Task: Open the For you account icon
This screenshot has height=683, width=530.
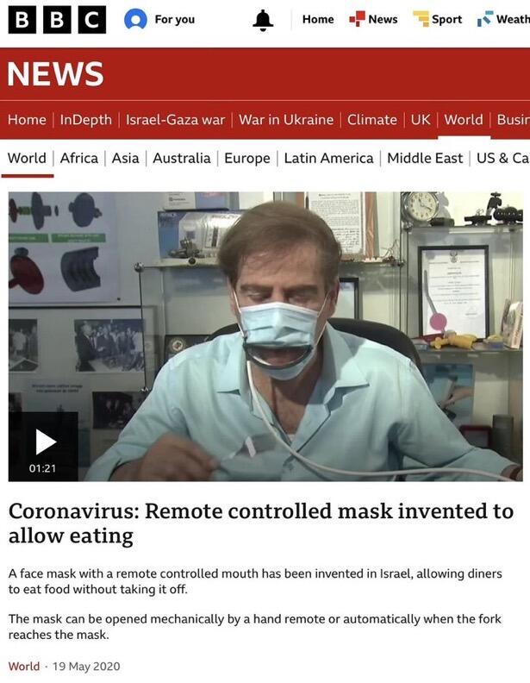Action: (135, 20)
